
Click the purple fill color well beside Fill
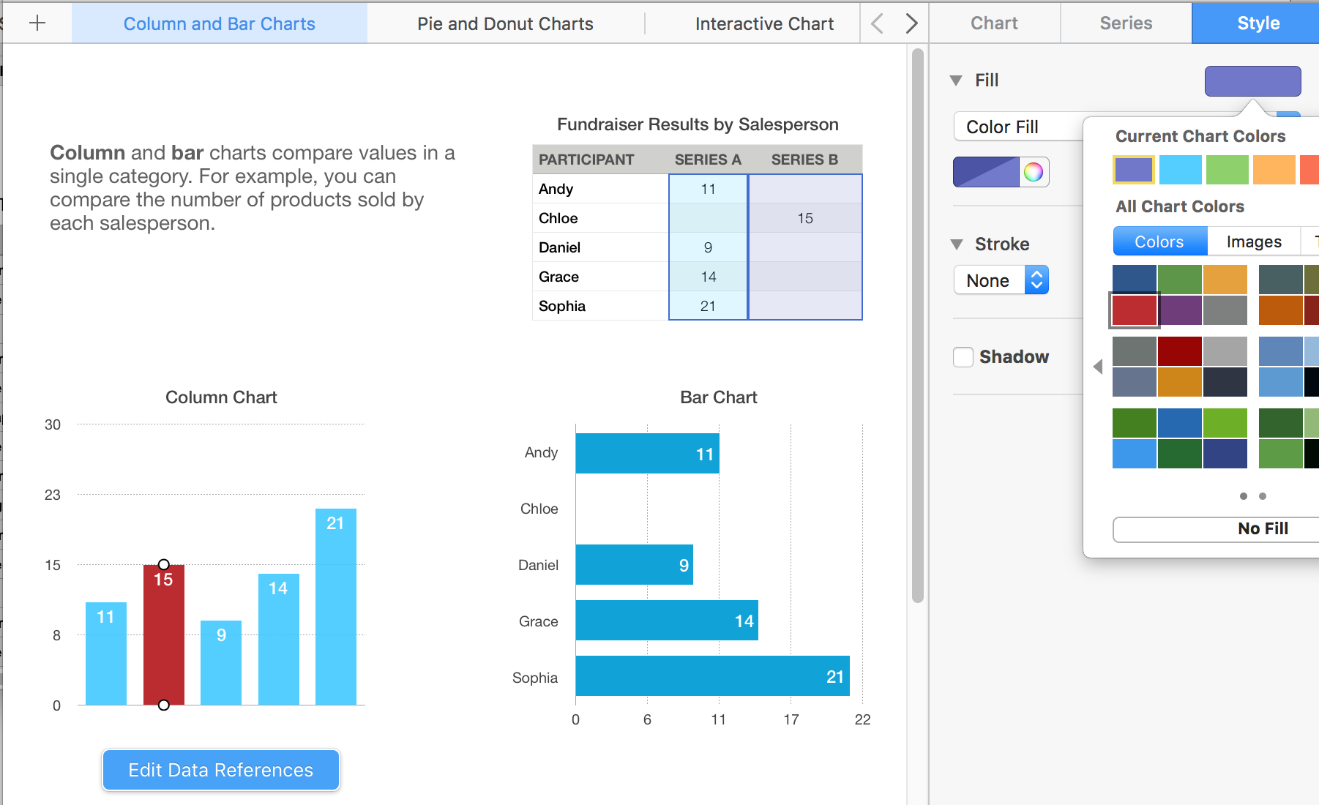[x=1252, y=80]
